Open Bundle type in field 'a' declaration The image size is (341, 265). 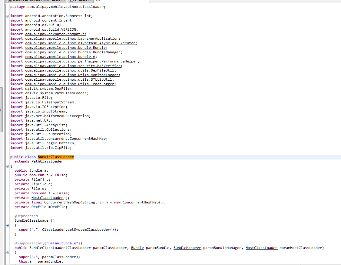(x=36, y=170)
